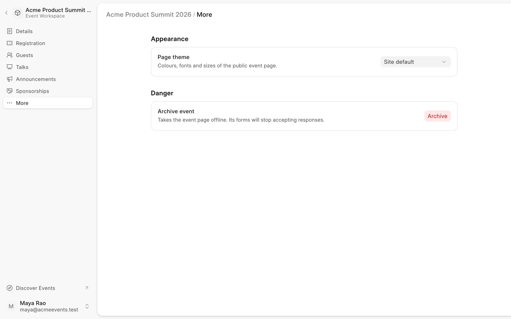
Task: Click the More breadcrumb text
Action: [204, 15]
